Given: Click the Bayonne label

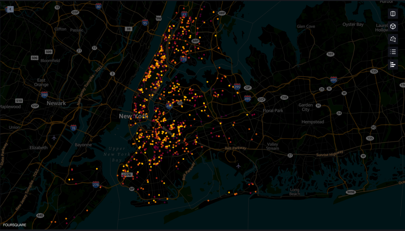Looking at the screenshot, I should (x=83, y=145).
